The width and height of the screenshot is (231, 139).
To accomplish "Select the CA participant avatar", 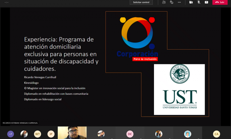I will pyautogui.click(x=216, y=134).
